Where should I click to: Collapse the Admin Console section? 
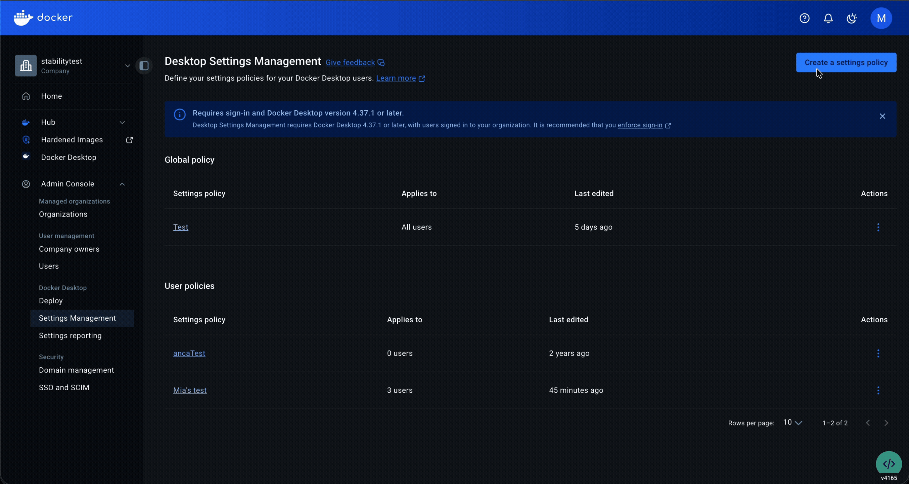click(x=122, y=184)
